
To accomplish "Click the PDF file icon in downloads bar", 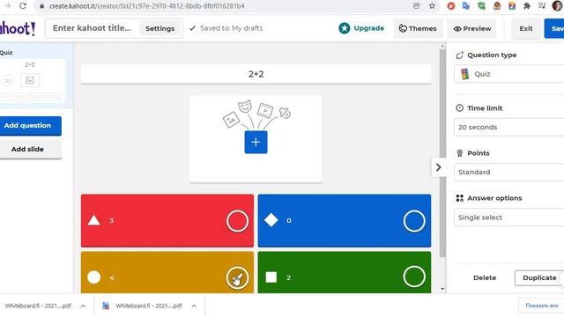I will [x=106, y=306].
